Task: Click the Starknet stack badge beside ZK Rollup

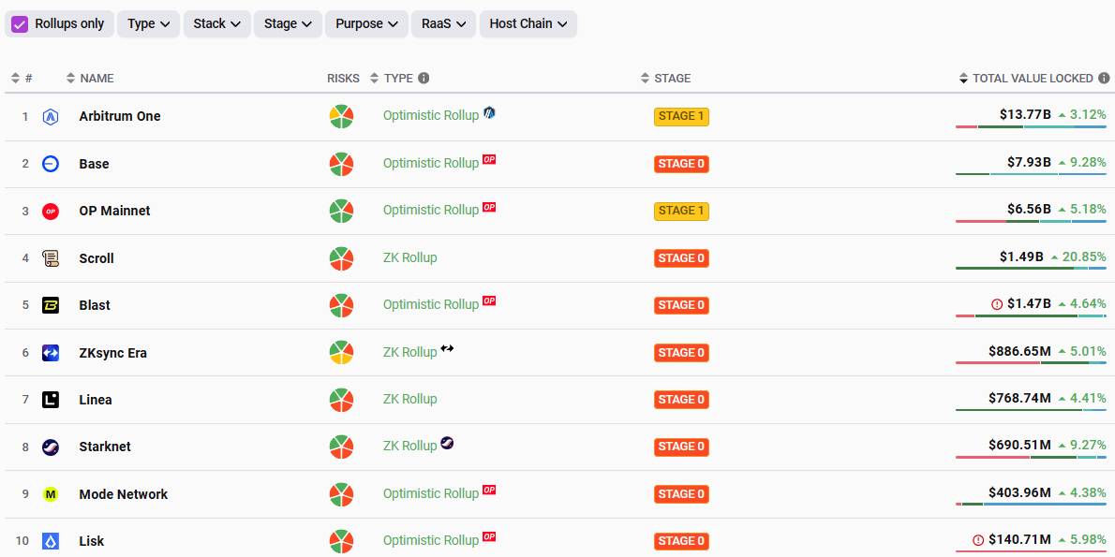Action: 447,443
